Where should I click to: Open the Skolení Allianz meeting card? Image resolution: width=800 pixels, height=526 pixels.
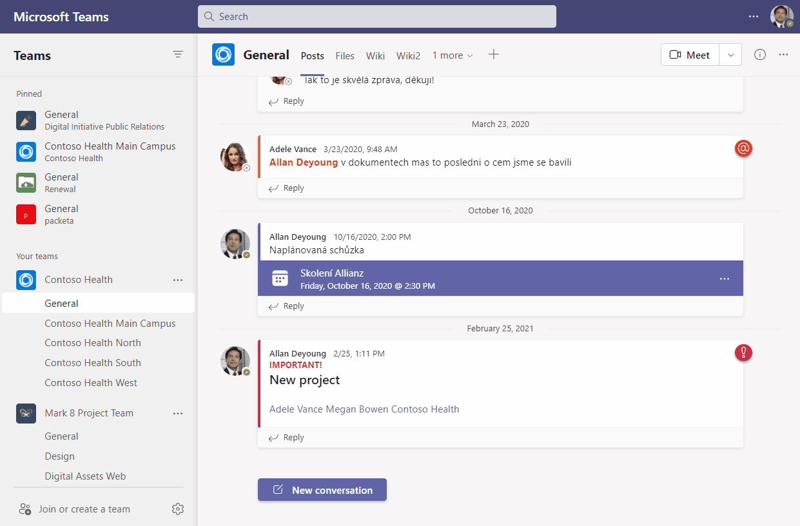500,278
